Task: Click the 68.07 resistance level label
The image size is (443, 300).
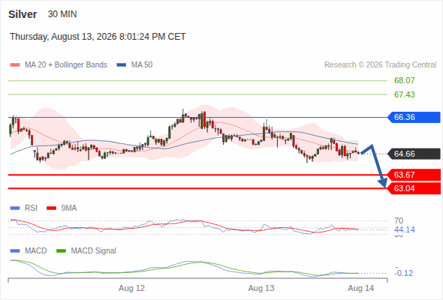Action: 404,81
